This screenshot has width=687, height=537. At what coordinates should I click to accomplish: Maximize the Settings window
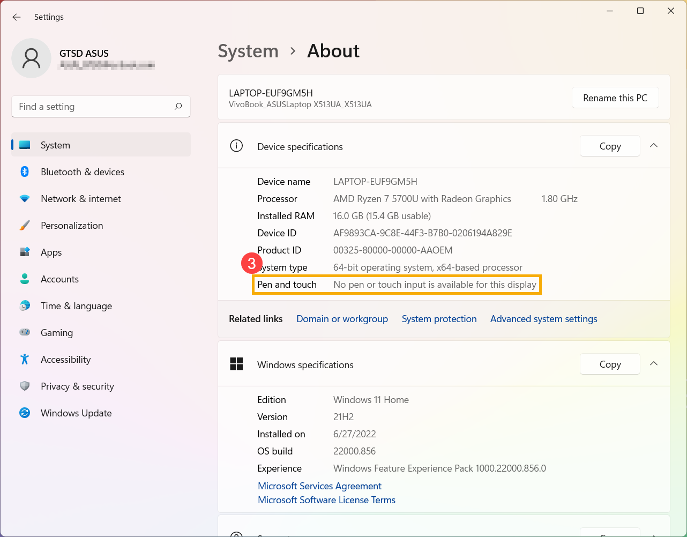tap(640, 11)
